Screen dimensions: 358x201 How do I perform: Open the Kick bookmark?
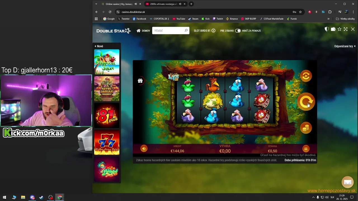click(x=205, y=19)
